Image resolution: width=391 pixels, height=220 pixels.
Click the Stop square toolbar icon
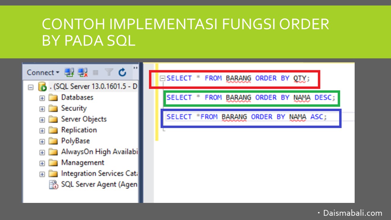pyautogui.click(x=96, y=73)
